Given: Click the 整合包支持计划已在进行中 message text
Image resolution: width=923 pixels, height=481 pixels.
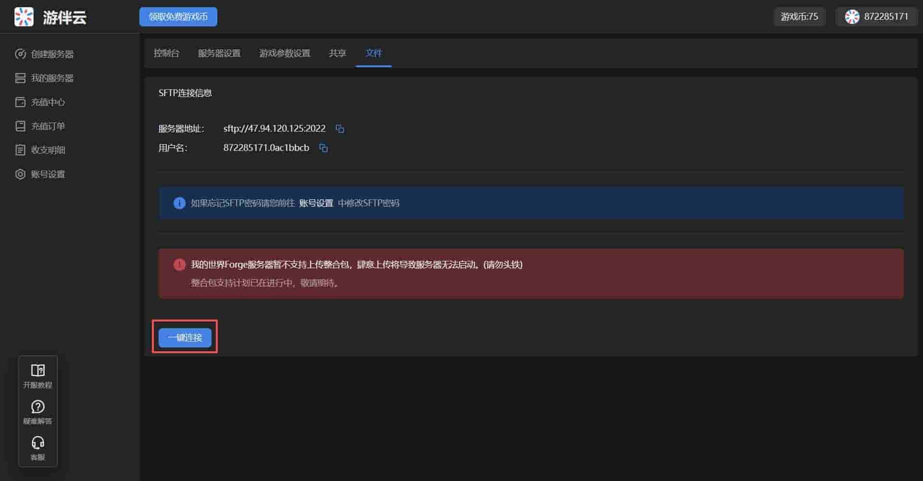Looking at the screenshot, I should click(x=266, y=283).
